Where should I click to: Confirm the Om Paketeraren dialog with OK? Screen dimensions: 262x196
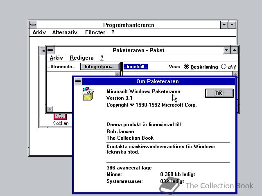coord(219,93)
